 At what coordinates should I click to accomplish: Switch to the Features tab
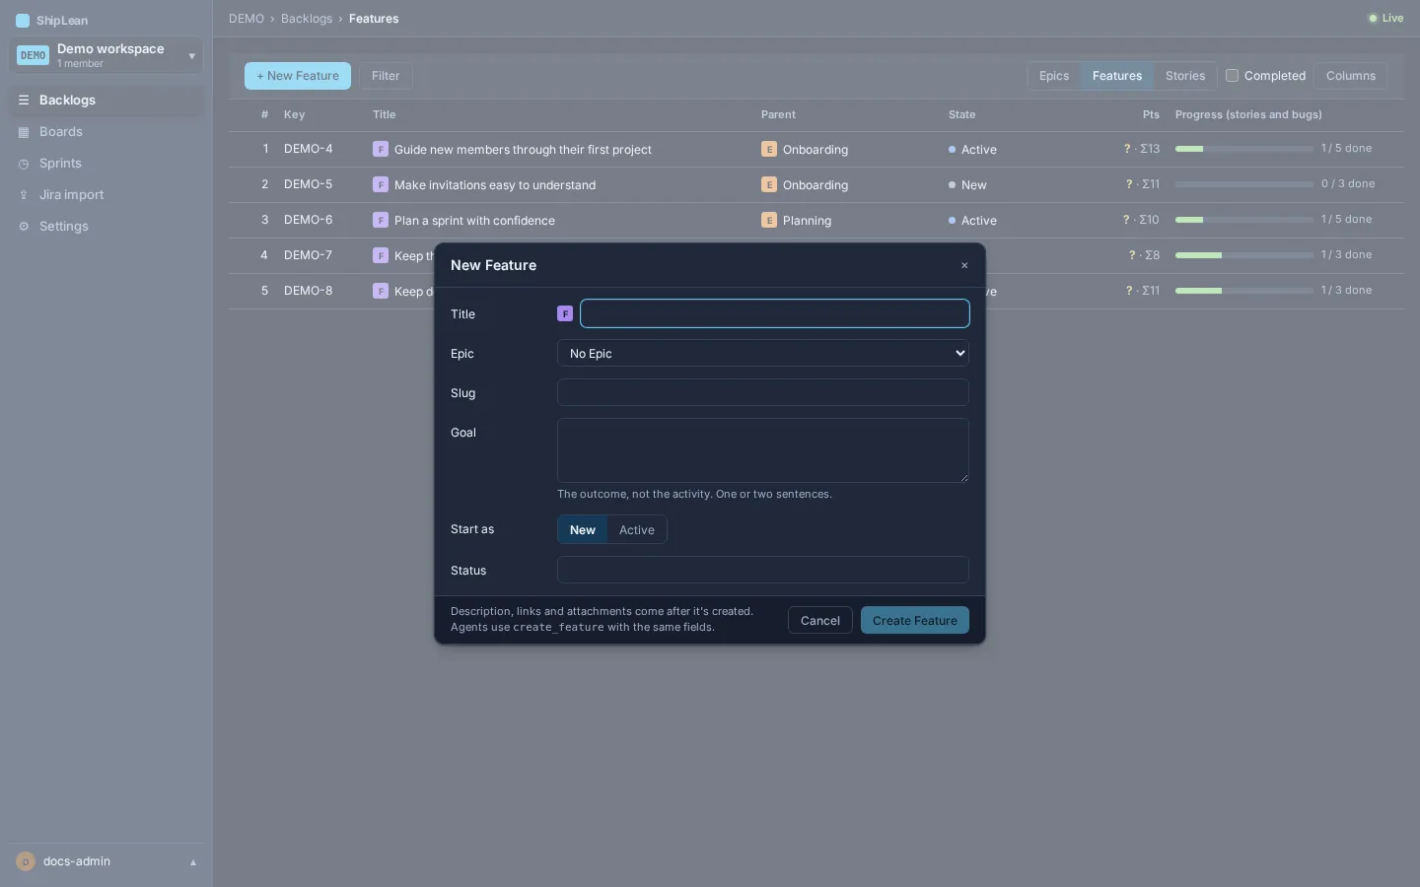[x=1117, y=76]
